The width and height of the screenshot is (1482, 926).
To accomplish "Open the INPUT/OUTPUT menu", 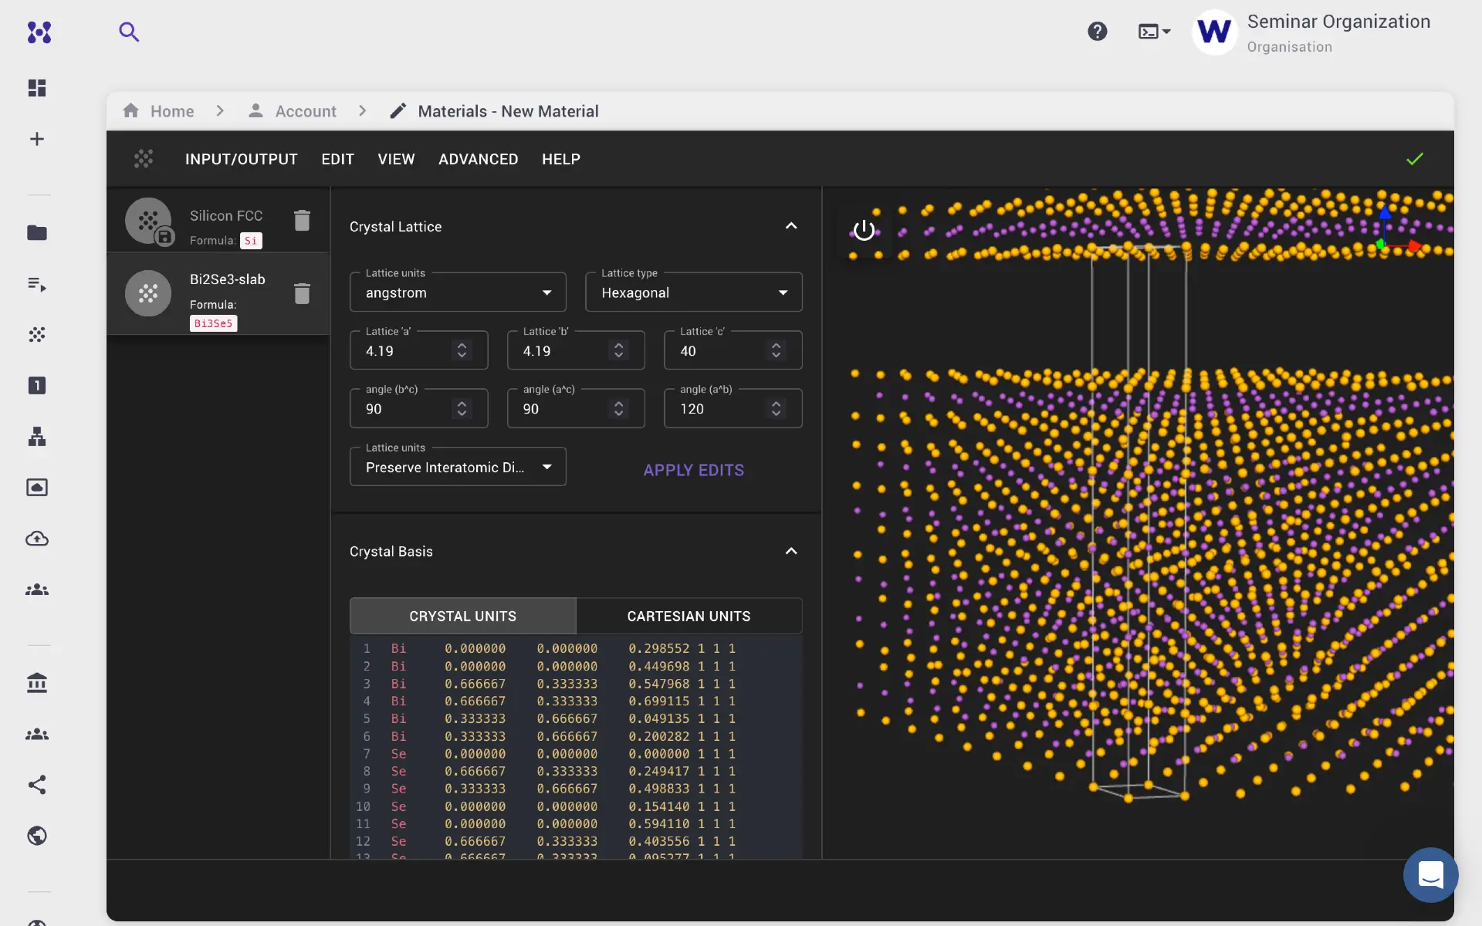I will pyautogui.click(x=241, y=159).
